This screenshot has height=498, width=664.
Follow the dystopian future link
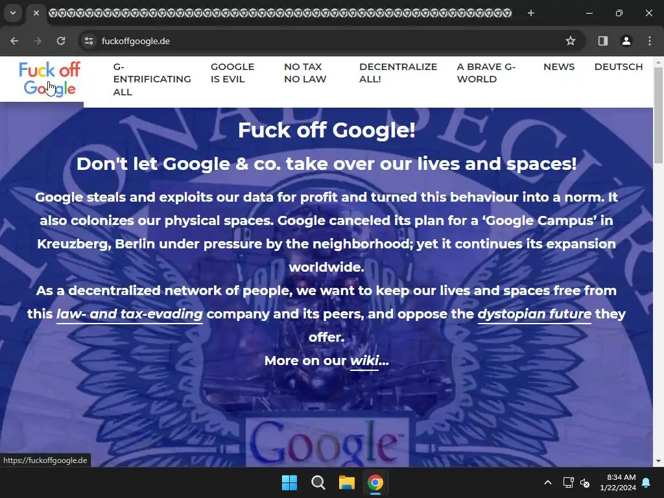pyautogui.click(x=534, y=314)
